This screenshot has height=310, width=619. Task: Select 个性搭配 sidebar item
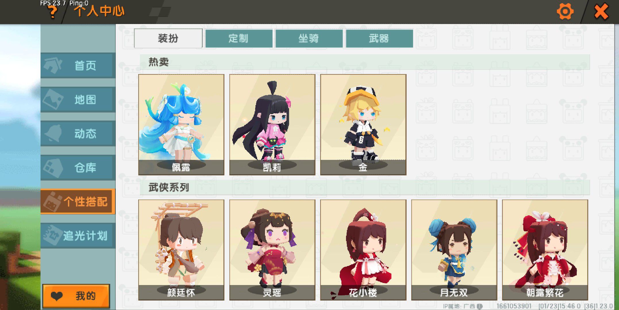[78, 201]
